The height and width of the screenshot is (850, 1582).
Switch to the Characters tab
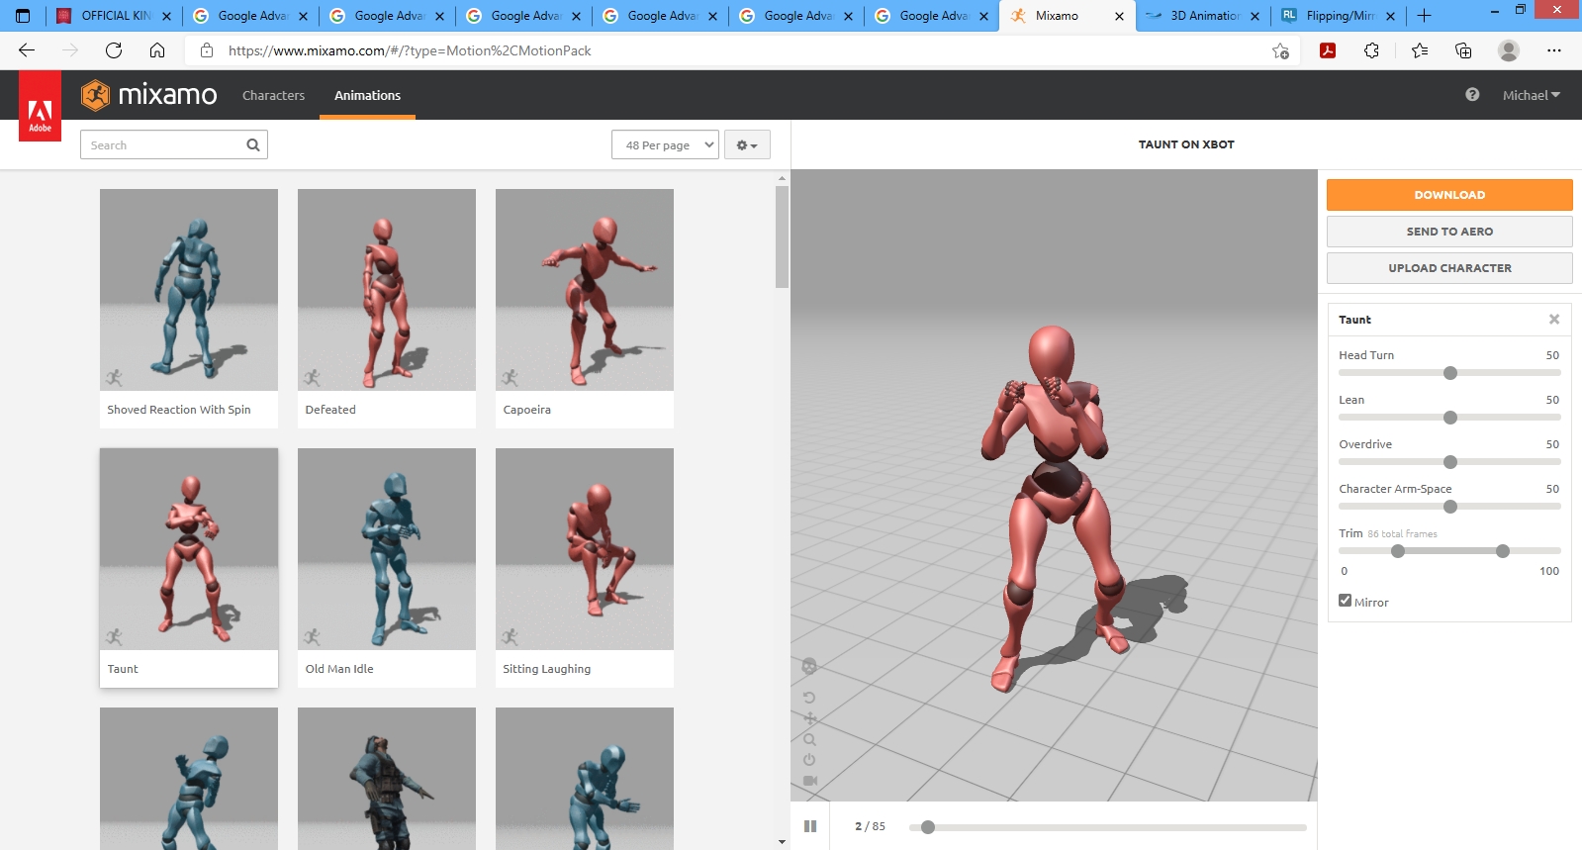tap(273, 95)
